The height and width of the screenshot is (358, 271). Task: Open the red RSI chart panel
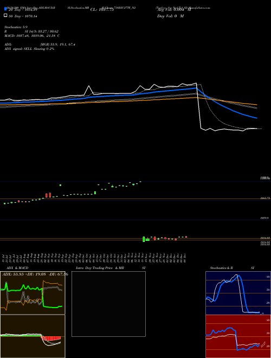point(238,336)
